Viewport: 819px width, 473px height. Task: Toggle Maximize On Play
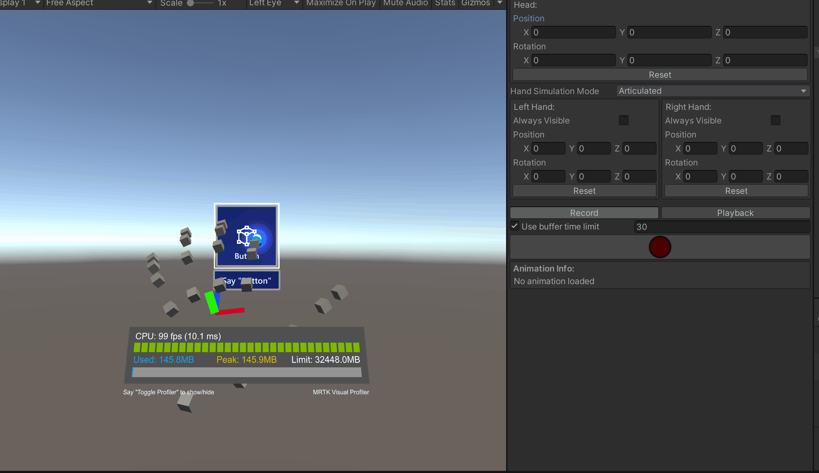[341, 3]
